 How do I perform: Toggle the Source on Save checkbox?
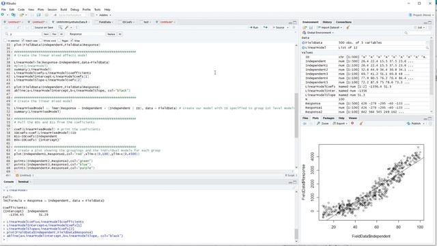[33, 27]
